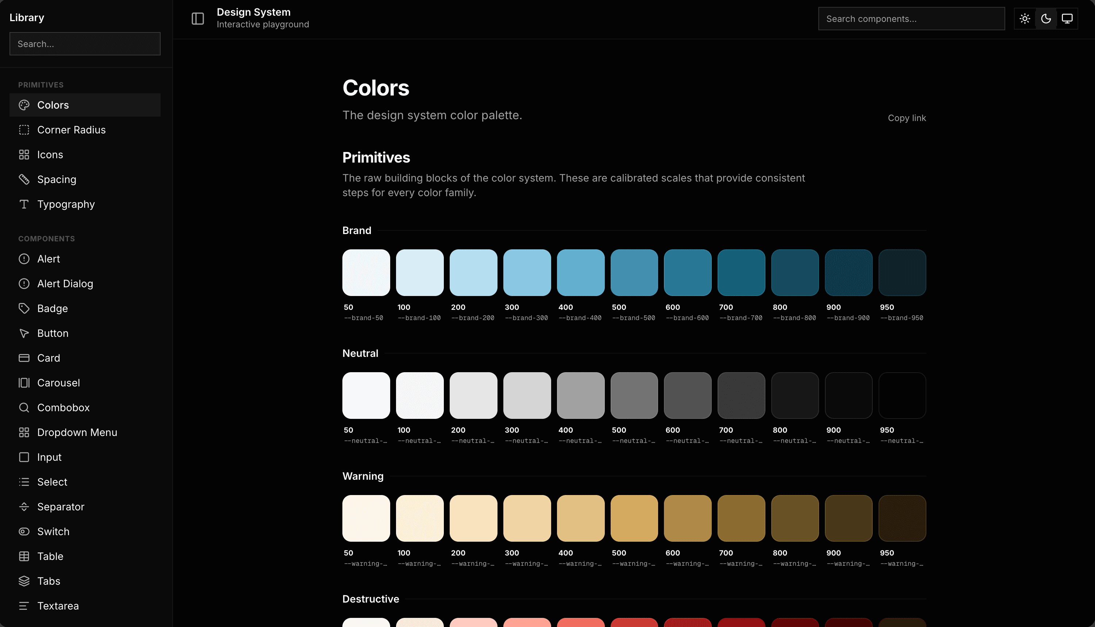Go to the Switch component page
The image size is (1095, 627).
coord(53,531)
